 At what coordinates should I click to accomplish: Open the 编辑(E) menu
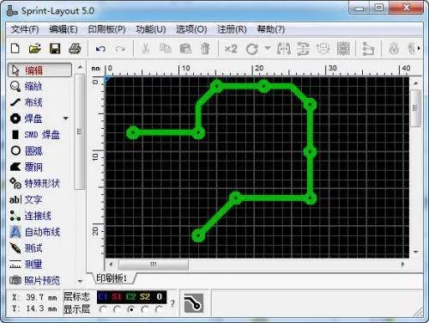point(63,29)
